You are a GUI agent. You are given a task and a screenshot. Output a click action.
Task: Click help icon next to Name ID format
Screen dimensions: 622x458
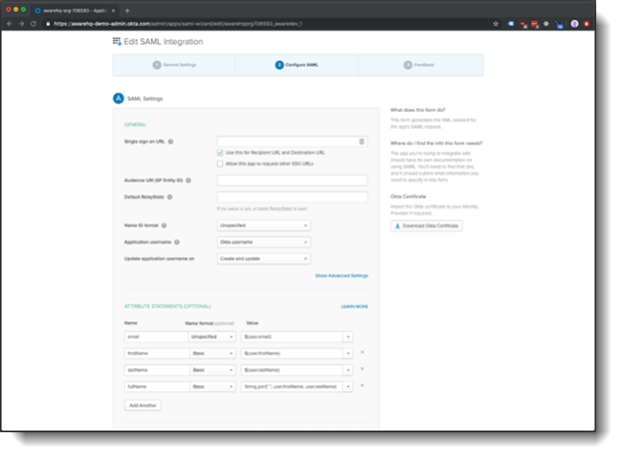point(165,226)
